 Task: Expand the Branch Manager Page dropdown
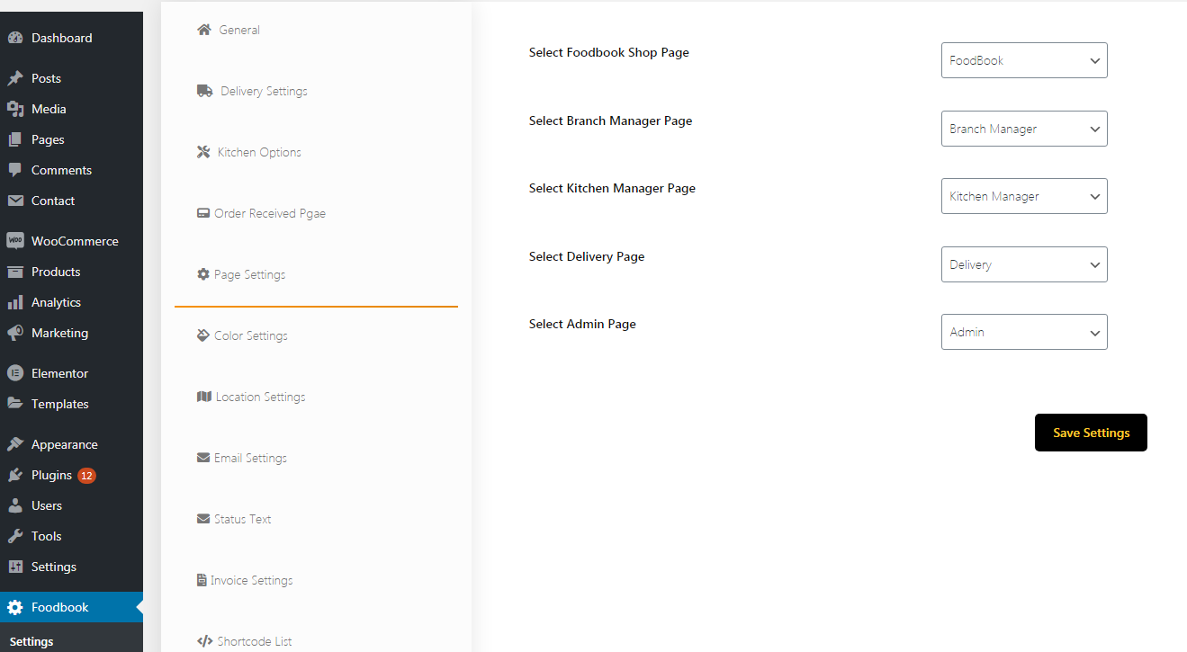(x=1024, y=129)
